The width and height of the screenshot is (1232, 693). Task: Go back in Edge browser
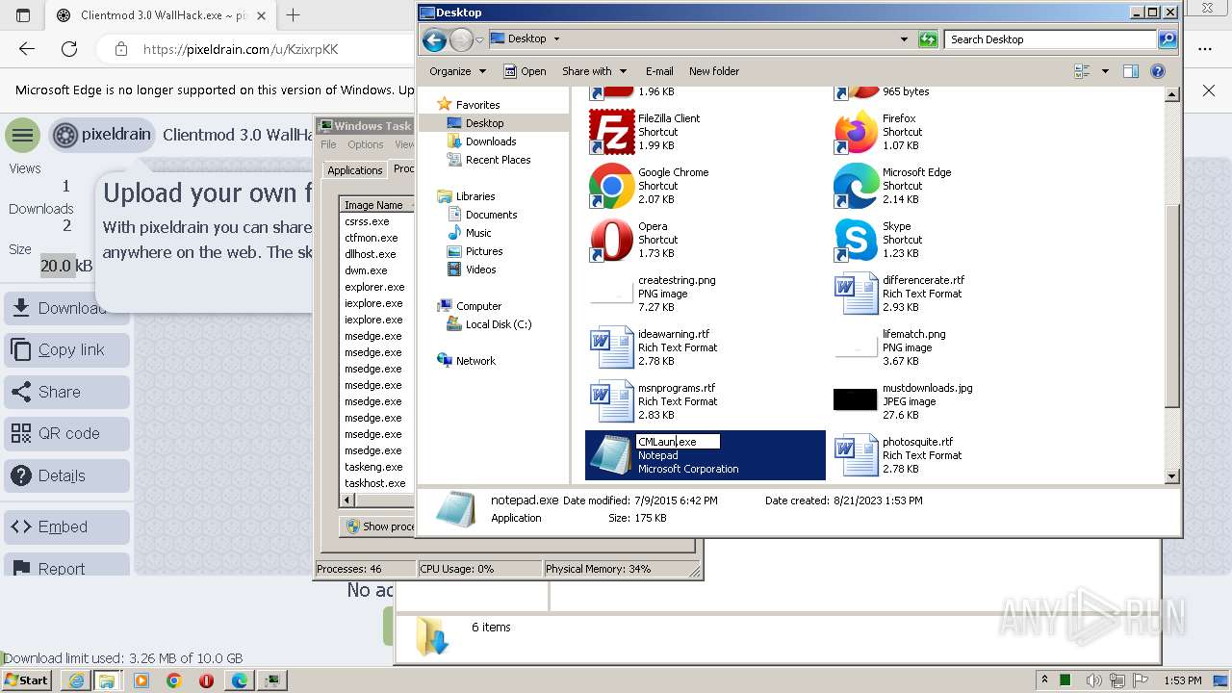(x=27, y=49)
